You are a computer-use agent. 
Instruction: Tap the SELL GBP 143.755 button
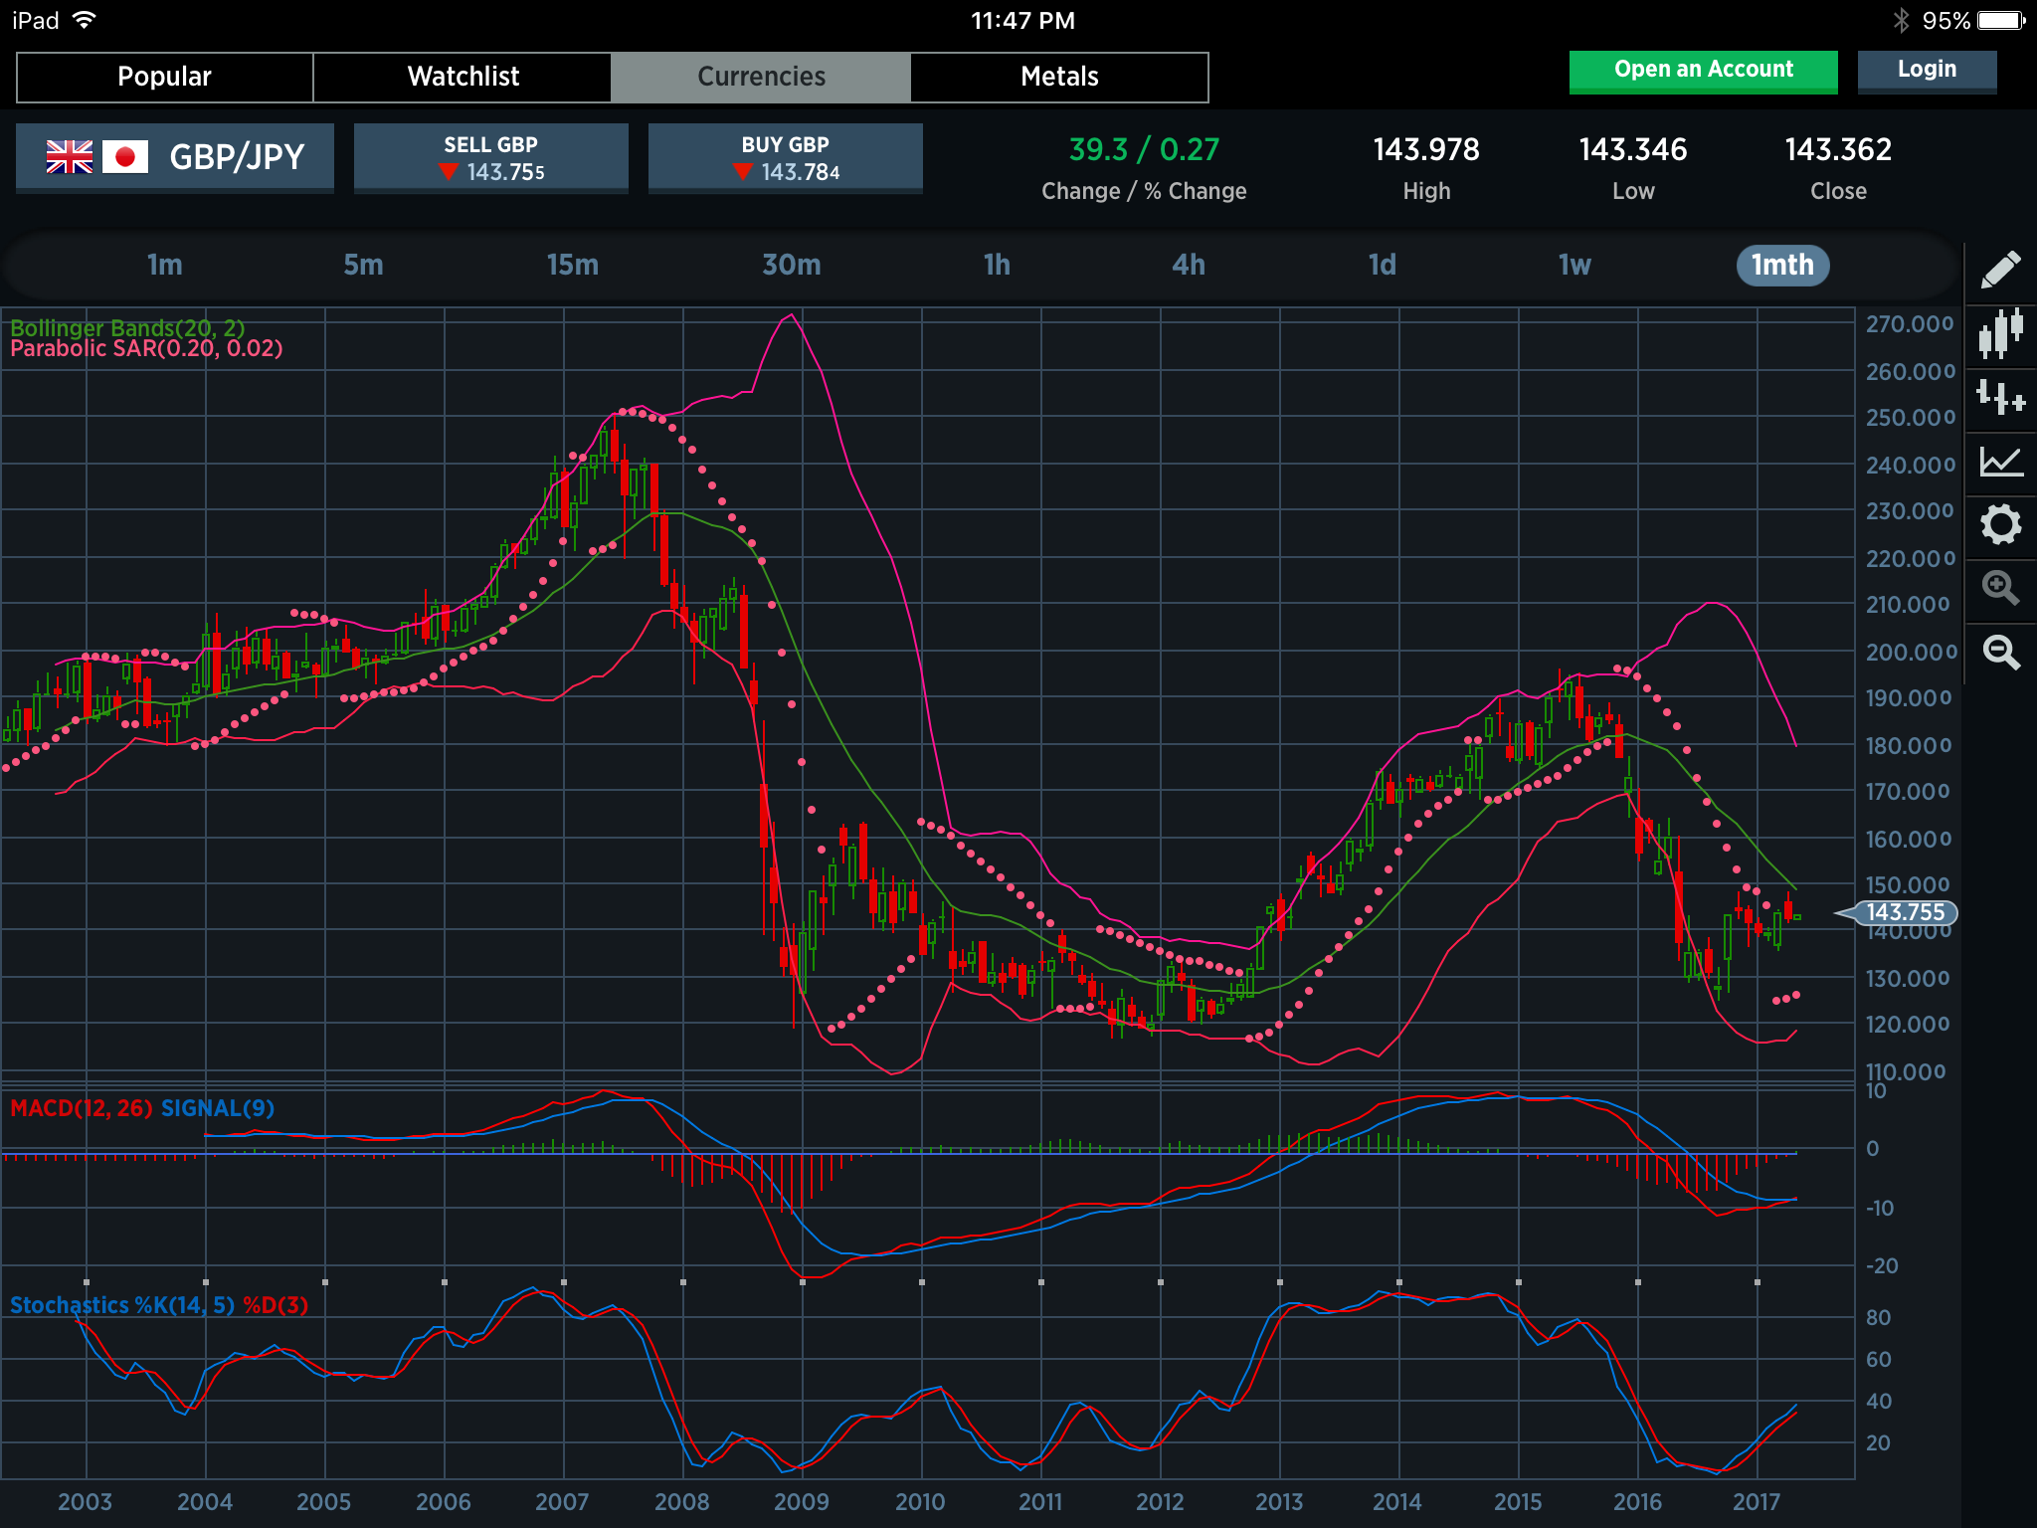coord(491,157)
